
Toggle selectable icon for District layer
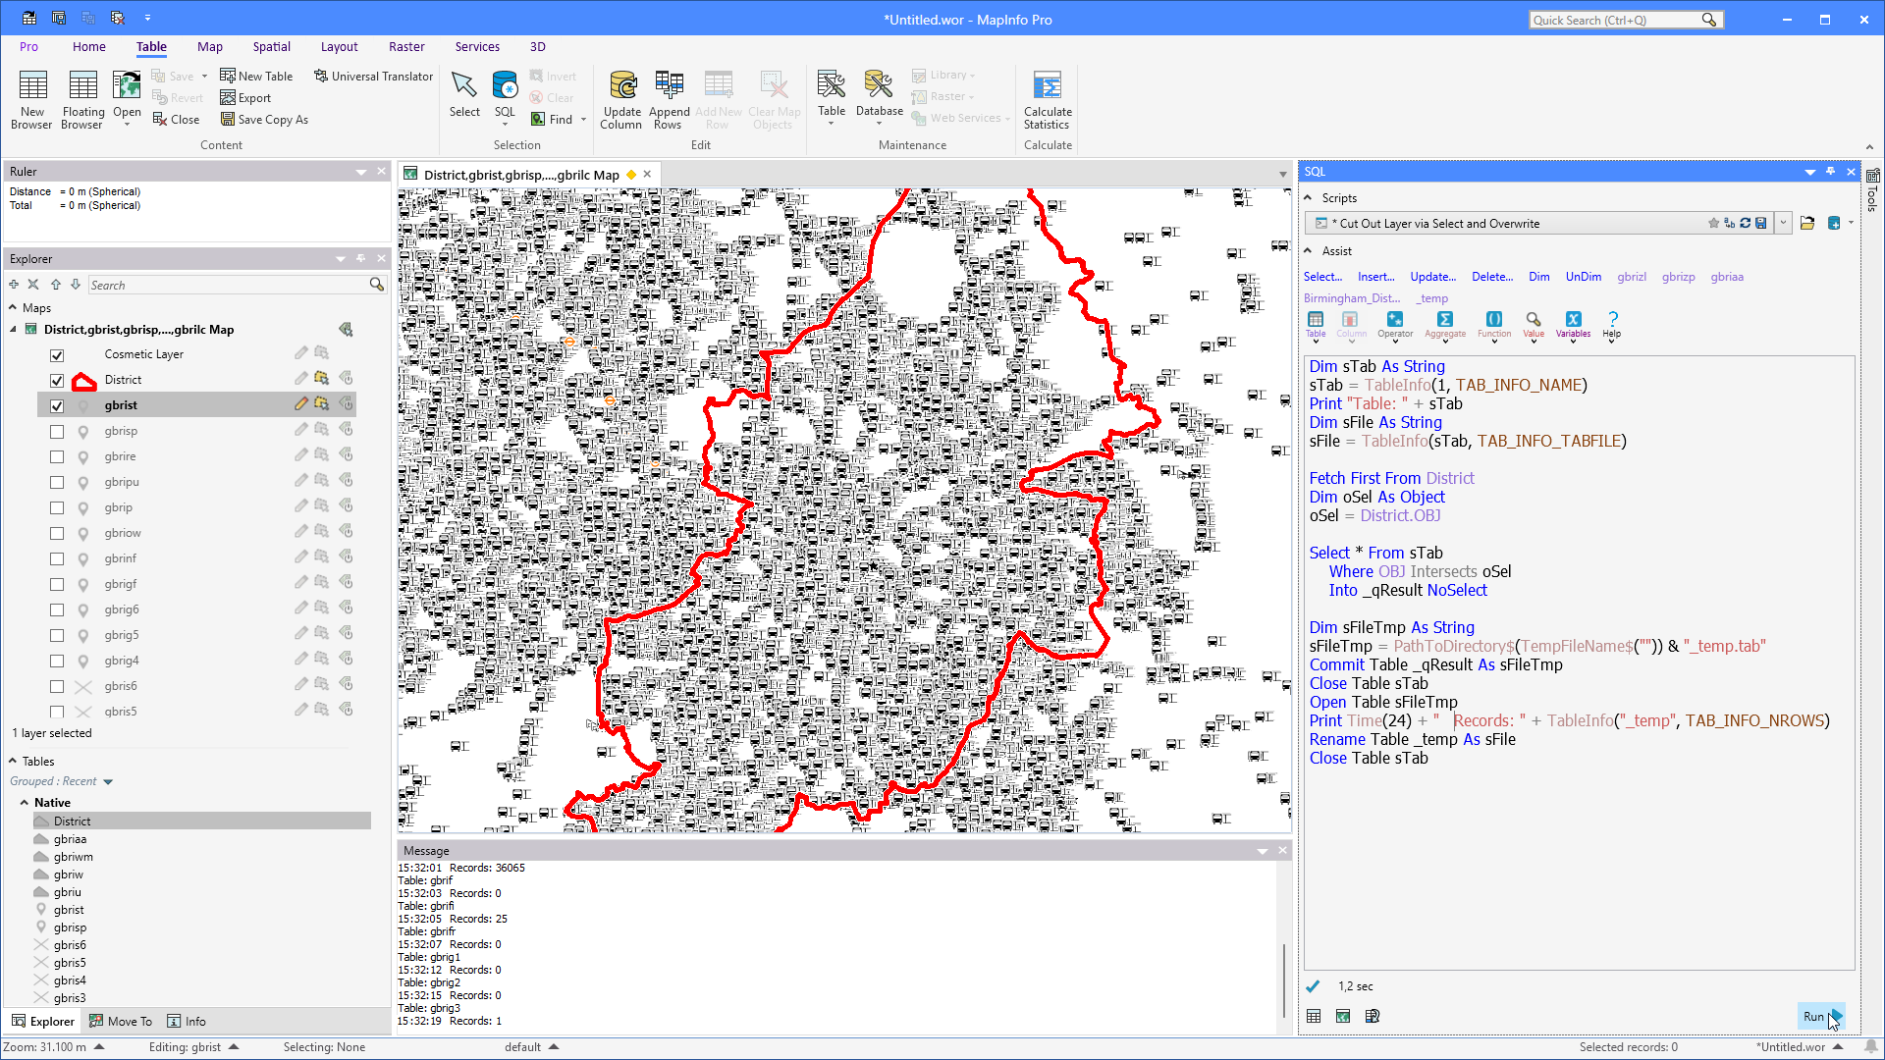pyautogui.click(x=321, y=379)
